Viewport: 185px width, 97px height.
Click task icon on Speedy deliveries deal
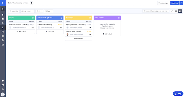point(85,25)
